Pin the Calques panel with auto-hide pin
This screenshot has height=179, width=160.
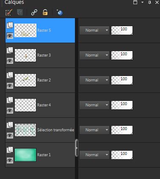point(149,2)
